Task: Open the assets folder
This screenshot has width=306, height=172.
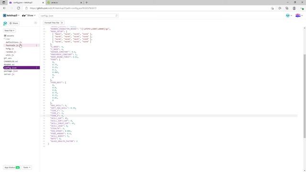Action: (9, 36)
